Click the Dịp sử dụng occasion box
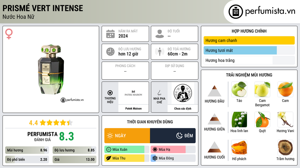Image resolution: width=300 pixels, height=168 pixels. click(x=175, y=71)
